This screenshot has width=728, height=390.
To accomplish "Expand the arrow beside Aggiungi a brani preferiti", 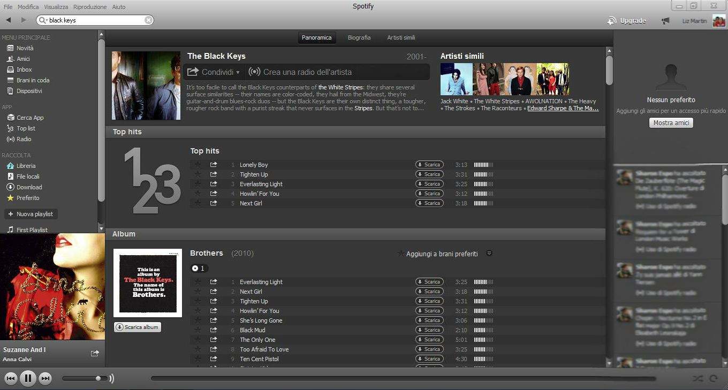I will [x=489, y=254].
